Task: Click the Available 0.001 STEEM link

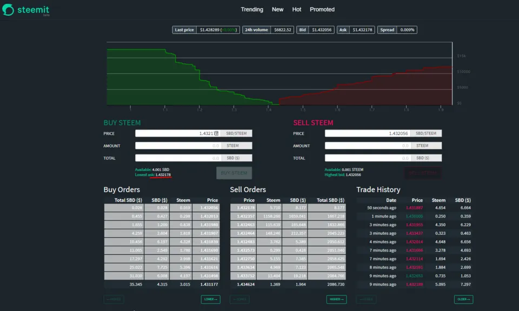Action: 344,170
